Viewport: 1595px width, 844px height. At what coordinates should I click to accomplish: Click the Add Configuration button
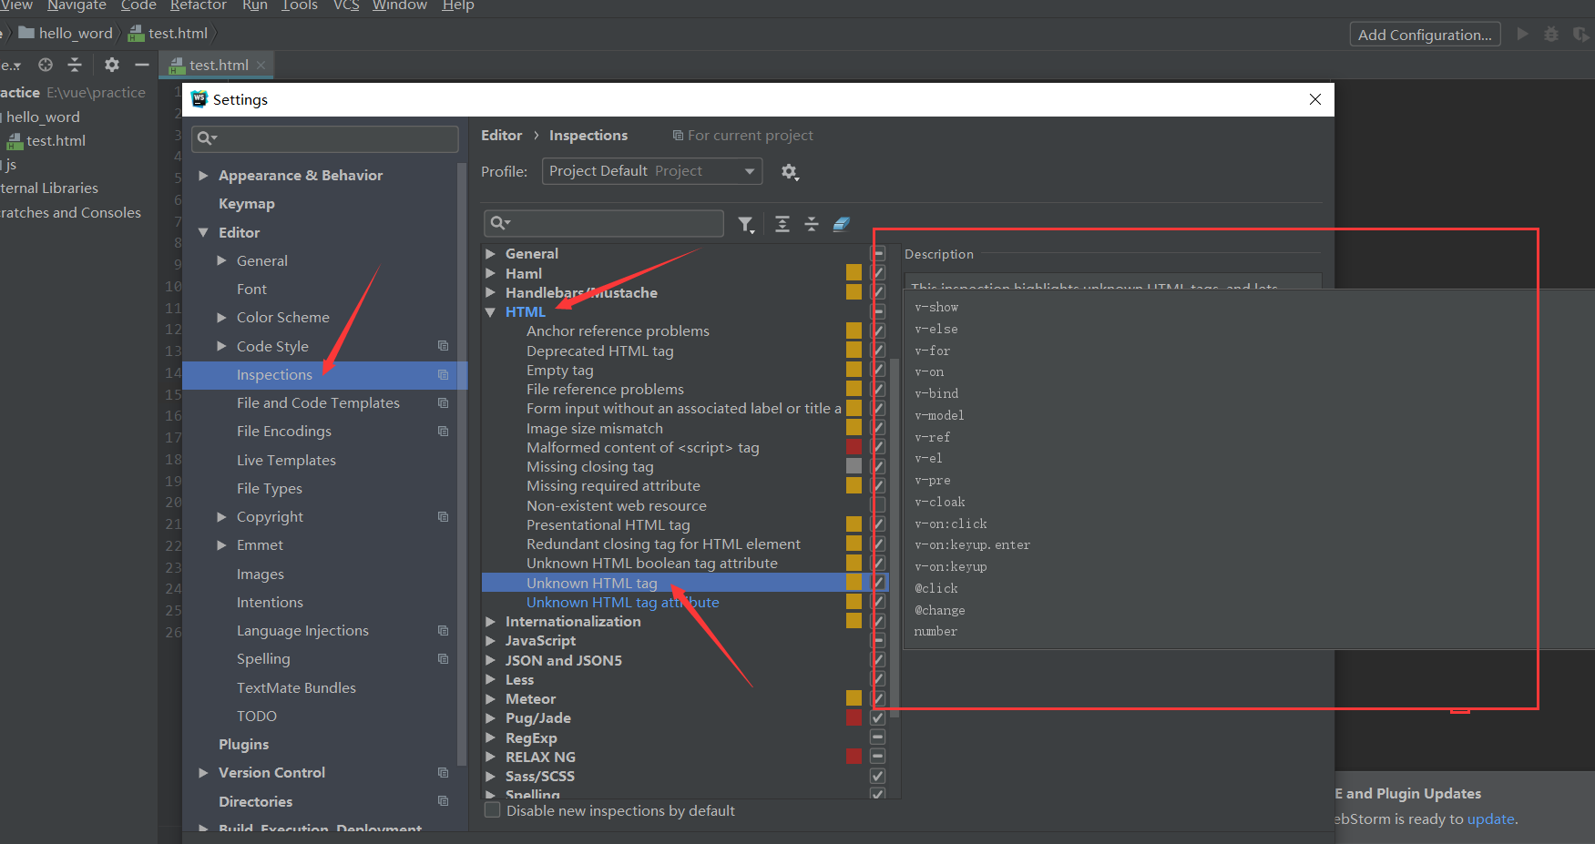[1424, 34]
